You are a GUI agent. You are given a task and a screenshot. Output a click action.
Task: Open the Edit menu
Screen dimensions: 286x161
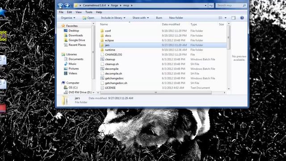point(69,12)
